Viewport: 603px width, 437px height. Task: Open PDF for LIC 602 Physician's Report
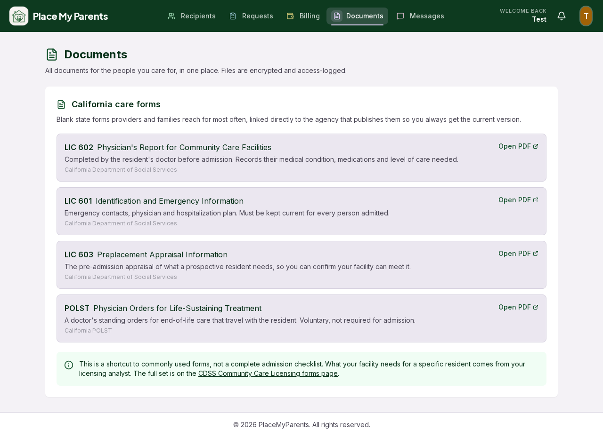[x=518, y=146]
